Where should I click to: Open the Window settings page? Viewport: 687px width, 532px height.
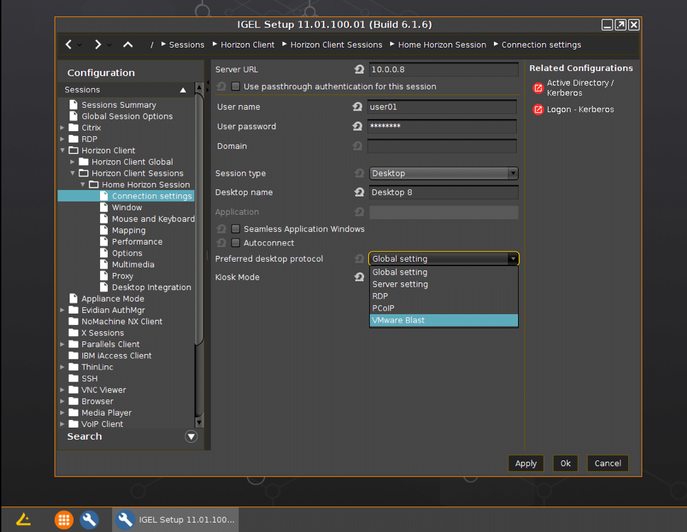126,207
